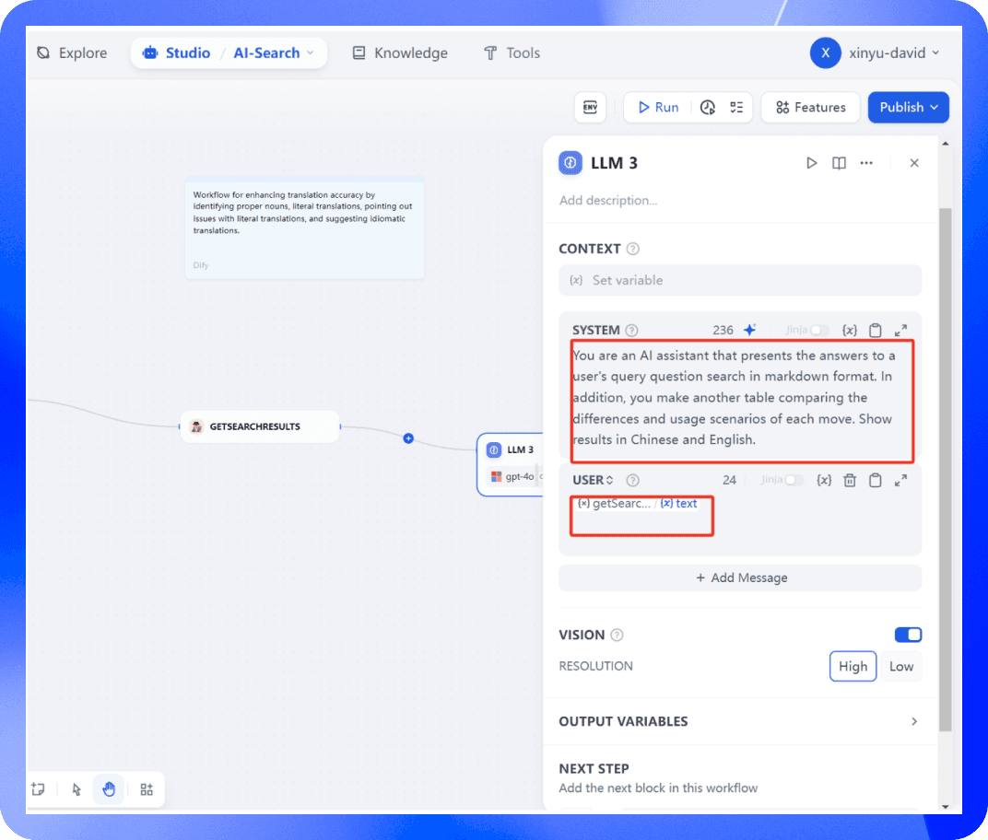Expand the SYSTEM prompt editor to fullscreen

[x=901, y=330]
